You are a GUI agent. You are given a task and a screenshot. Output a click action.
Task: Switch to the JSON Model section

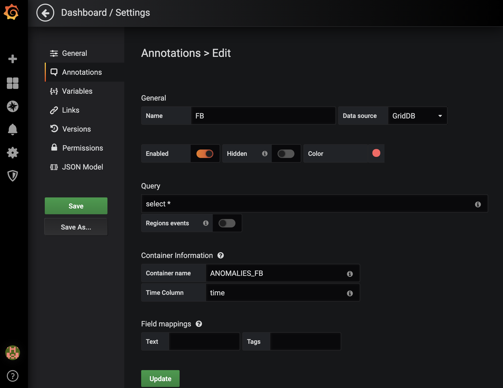pyautogui.click(x=82, y=167)
